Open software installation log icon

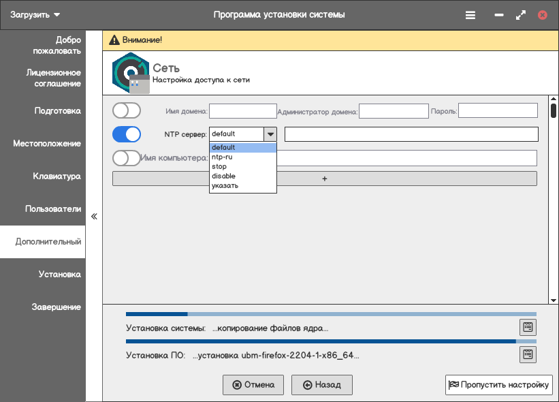[528, 354]
